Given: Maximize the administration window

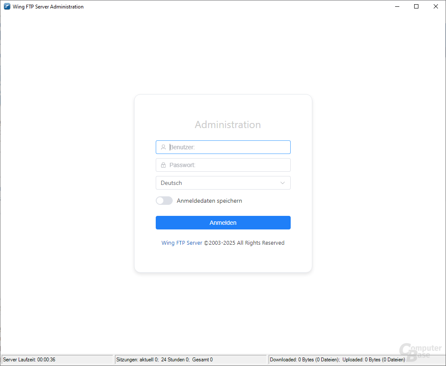Looking at the screenshot, I should [416, 7].
